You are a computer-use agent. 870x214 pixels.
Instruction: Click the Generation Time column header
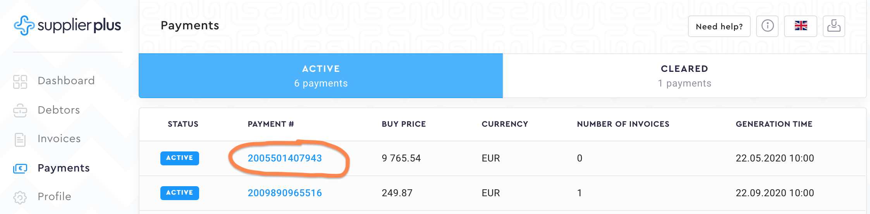[x=774, y=124]
